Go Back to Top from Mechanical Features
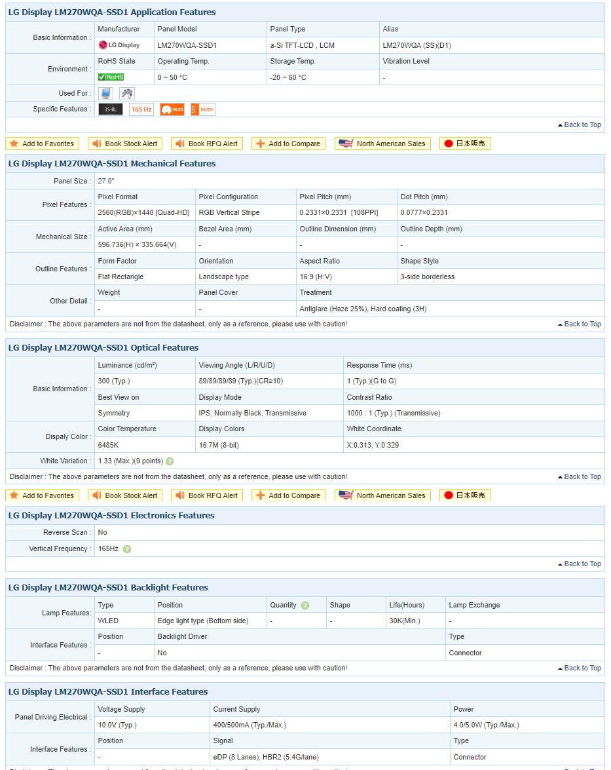Screen dimensions: 611x770 [580, 324]
